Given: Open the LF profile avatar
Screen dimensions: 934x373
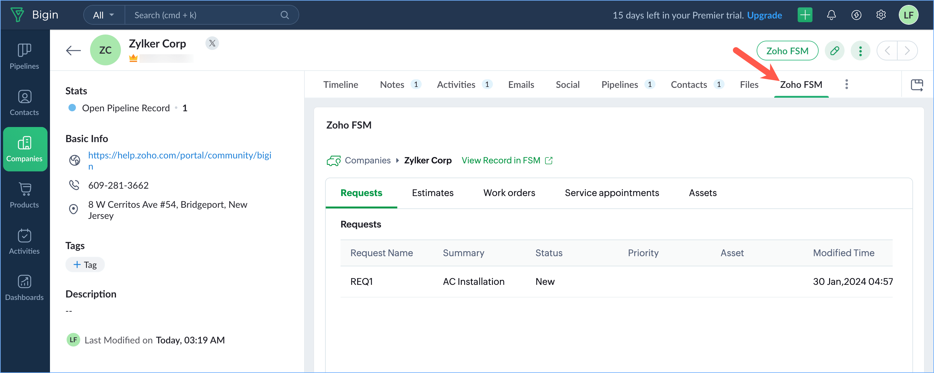Looking at the screenshot, I should [908, 15].
